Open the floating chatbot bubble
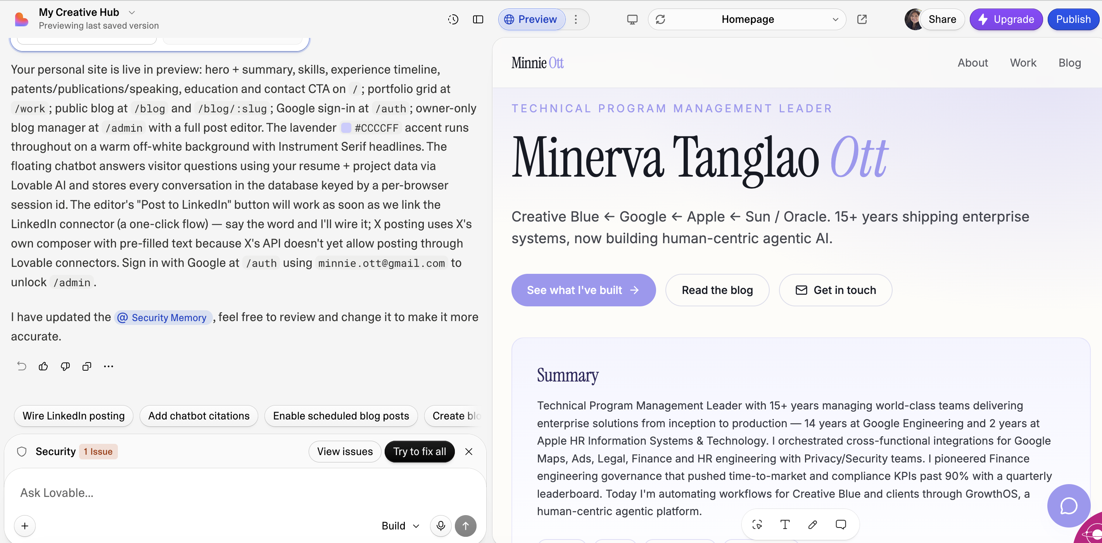 pos(1068,505)
